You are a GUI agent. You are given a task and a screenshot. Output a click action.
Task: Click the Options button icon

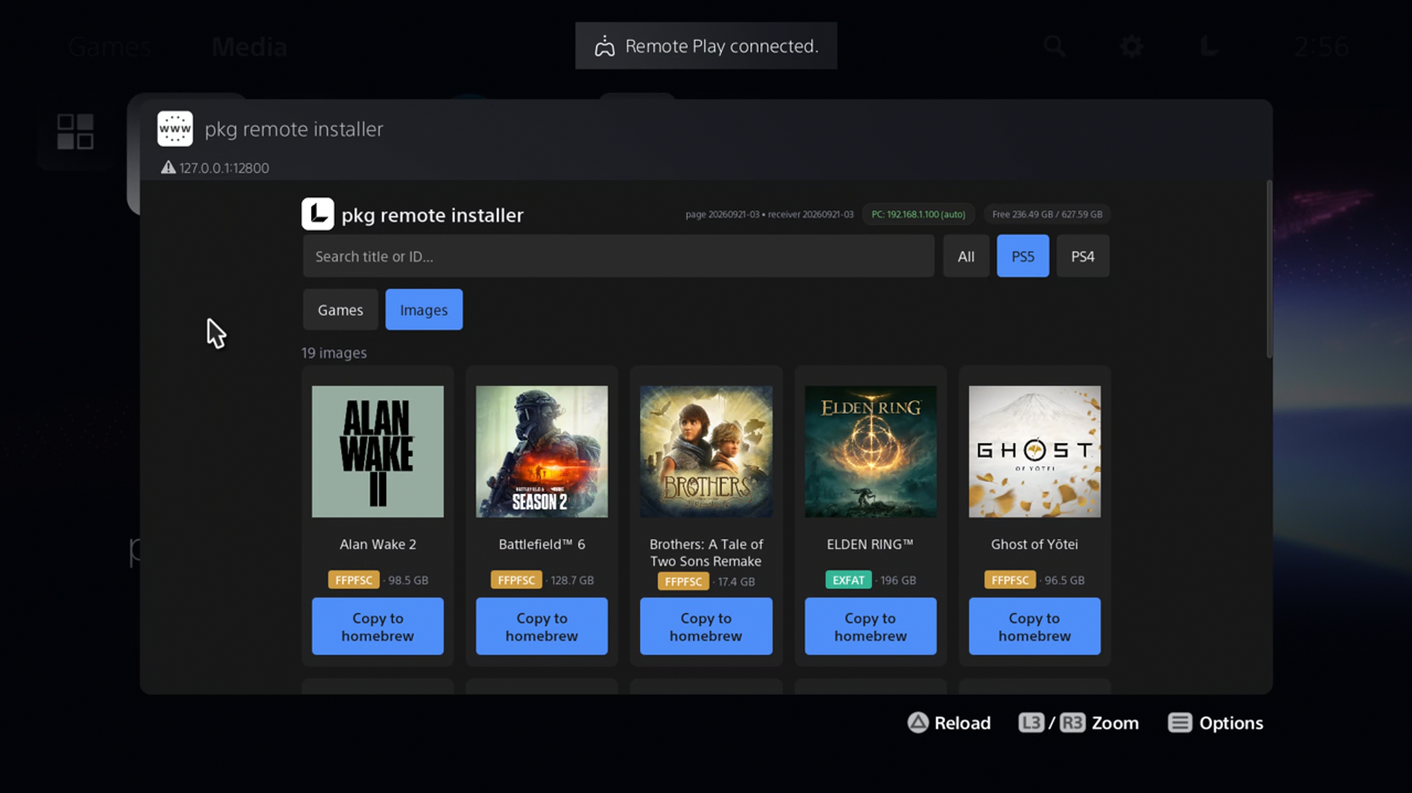click(x=1180, y=723)
